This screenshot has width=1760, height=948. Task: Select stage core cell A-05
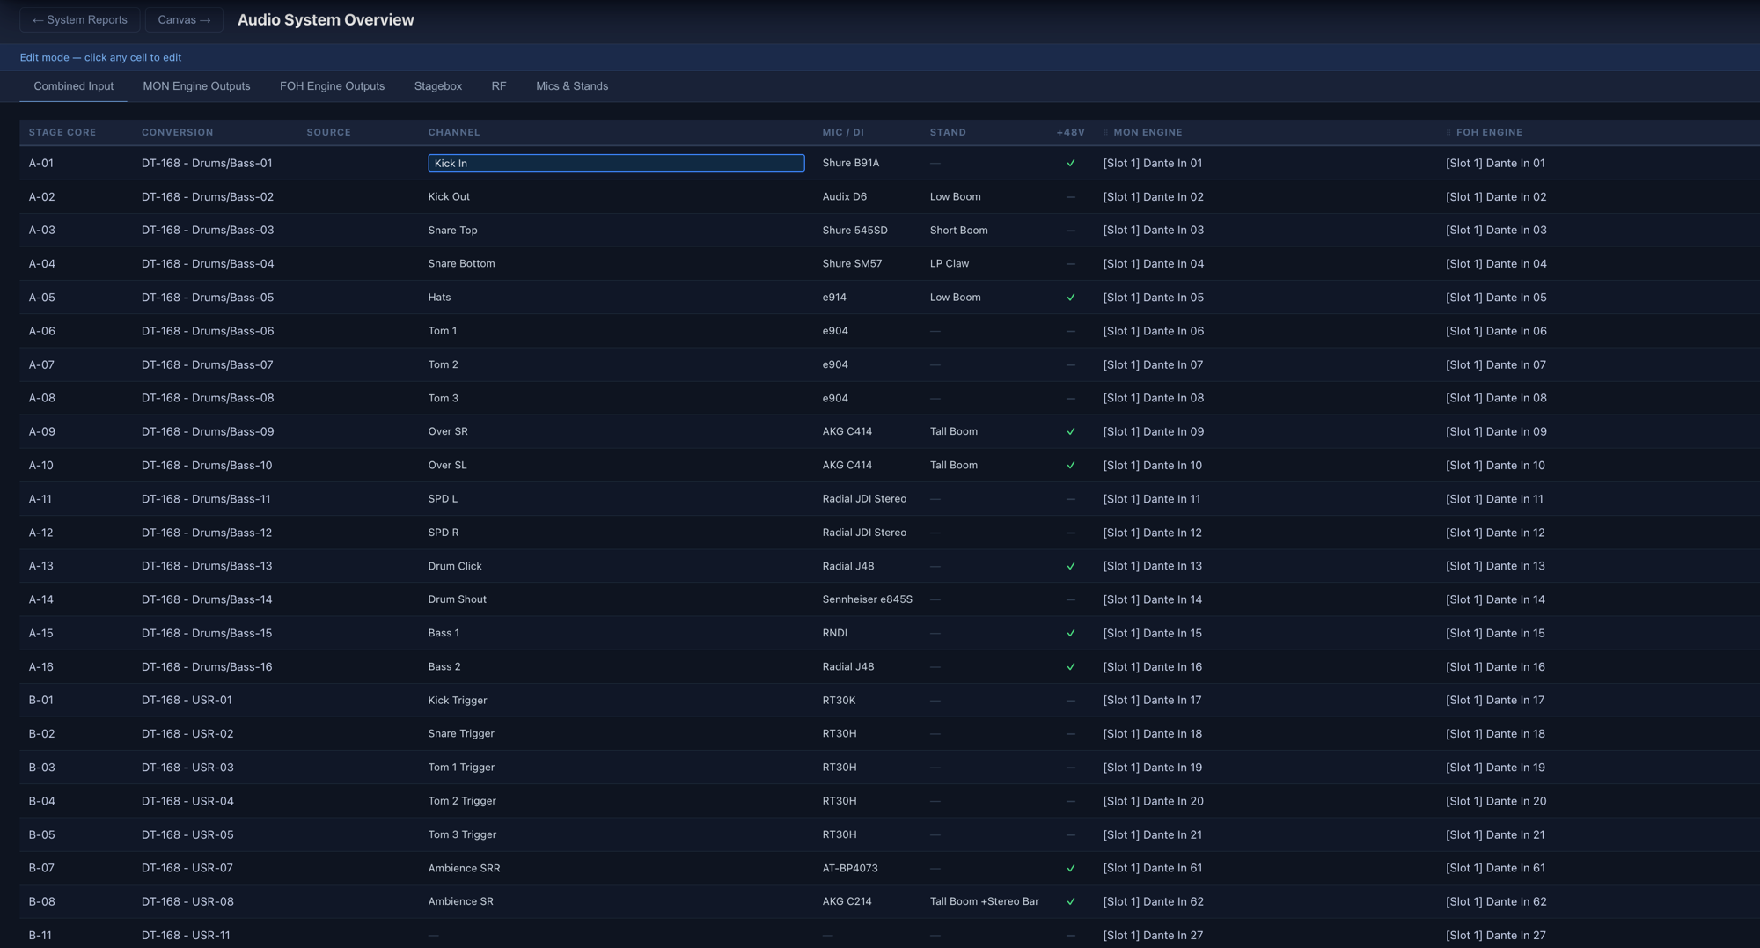pyautogui.click(x=42, y=298)
